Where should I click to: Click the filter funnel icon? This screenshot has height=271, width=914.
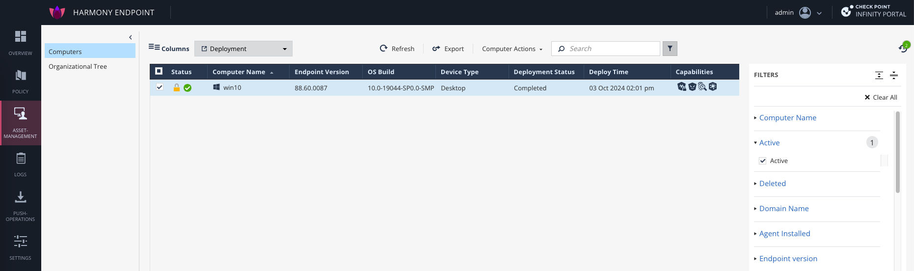tap(670, 49)
